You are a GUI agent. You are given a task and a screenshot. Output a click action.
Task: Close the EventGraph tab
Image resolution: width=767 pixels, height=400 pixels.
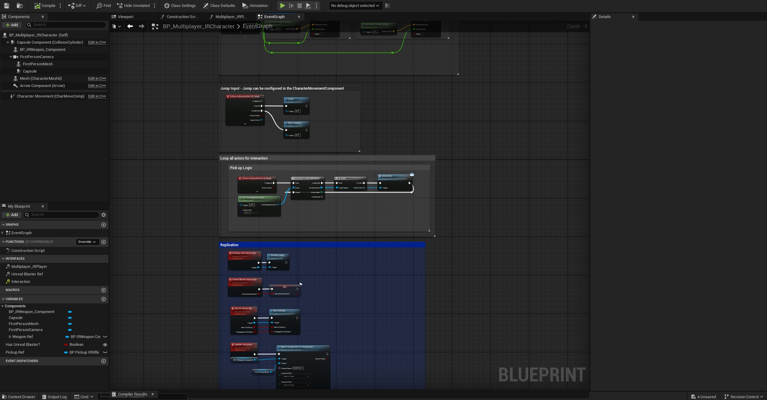pos(299,17)
